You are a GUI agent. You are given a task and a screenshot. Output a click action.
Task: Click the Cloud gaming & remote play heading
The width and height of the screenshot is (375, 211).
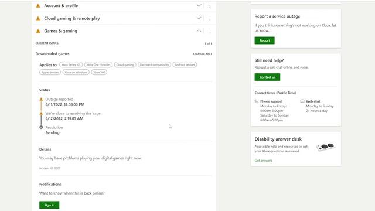click(x=71, y=18)
